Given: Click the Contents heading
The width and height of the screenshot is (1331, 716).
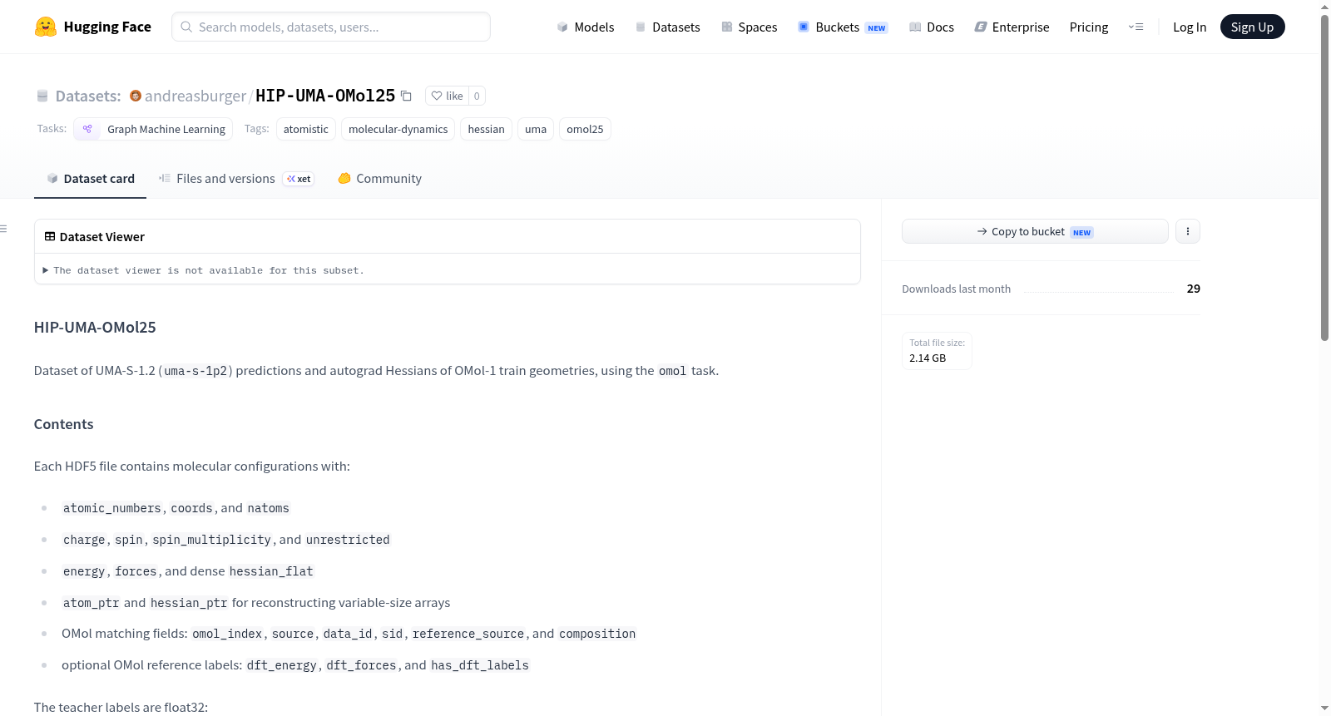Looking at the screenshot, I should [x=64, y=424].
